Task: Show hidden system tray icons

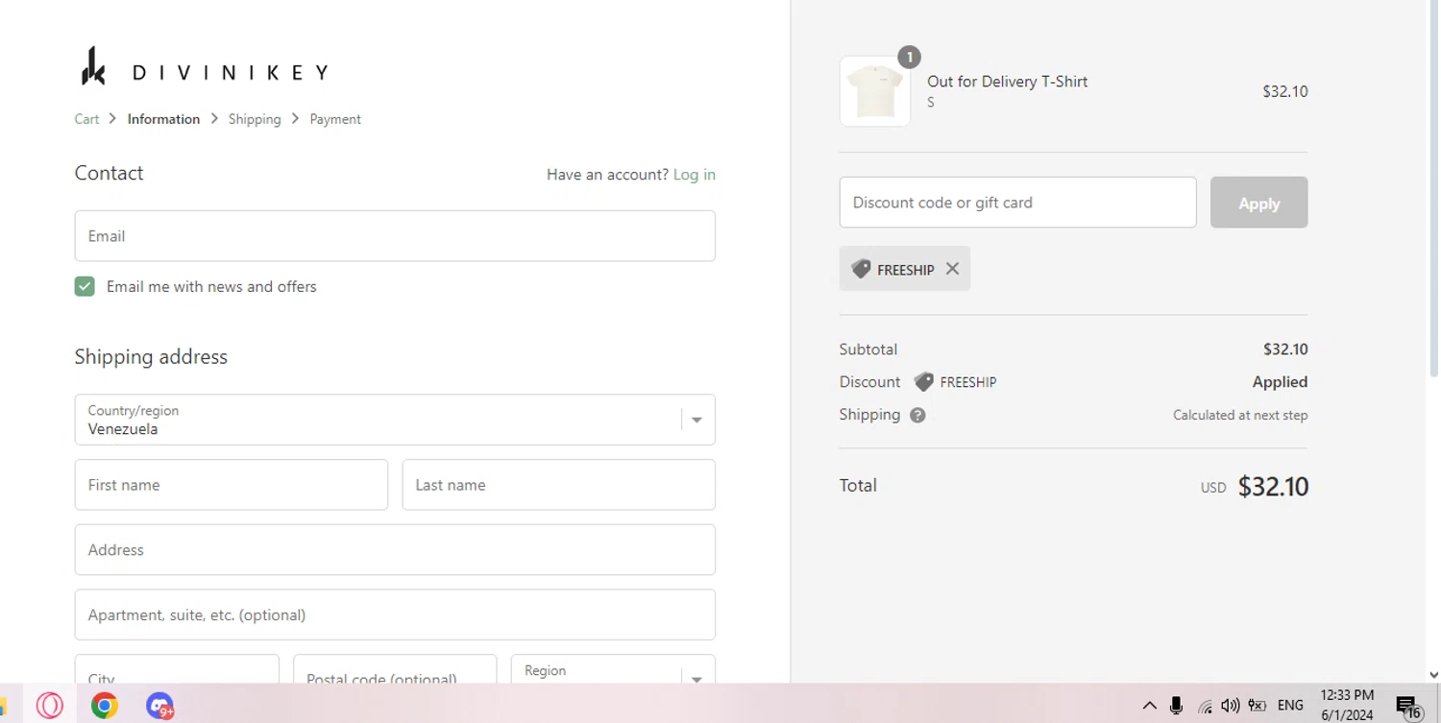Action: (x=1149, y=706)
